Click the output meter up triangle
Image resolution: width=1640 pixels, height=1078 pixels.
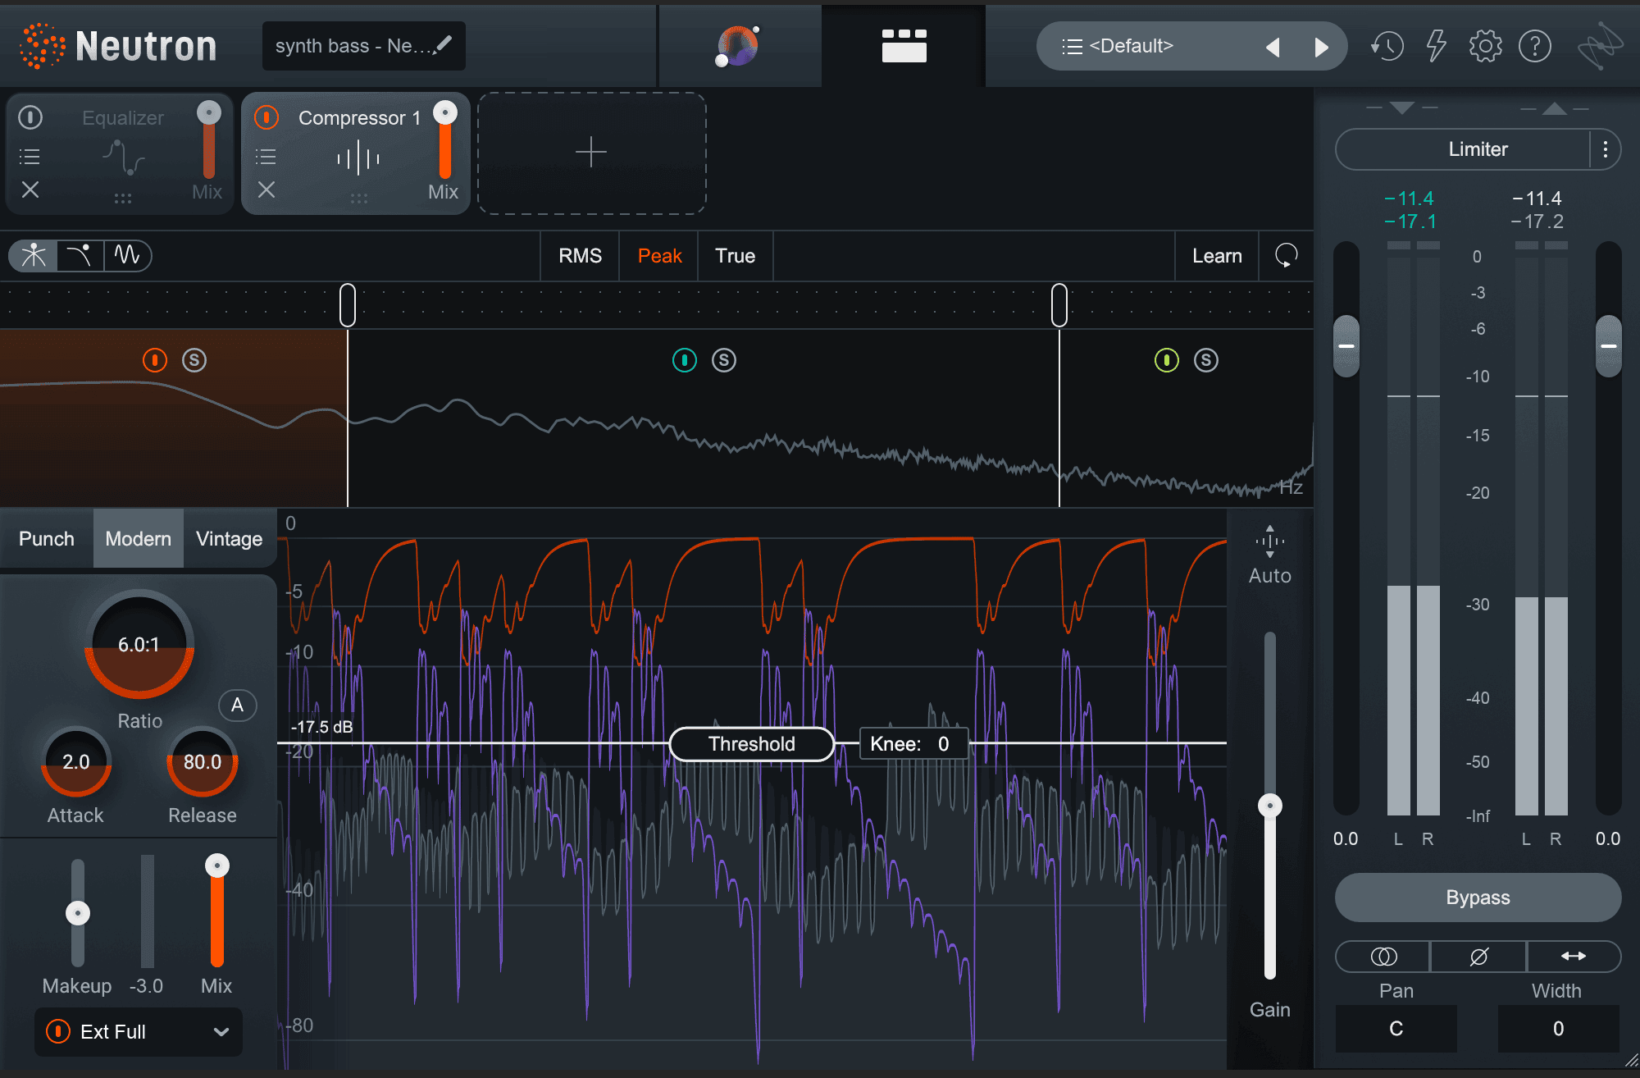click(x=1554, y=108)
